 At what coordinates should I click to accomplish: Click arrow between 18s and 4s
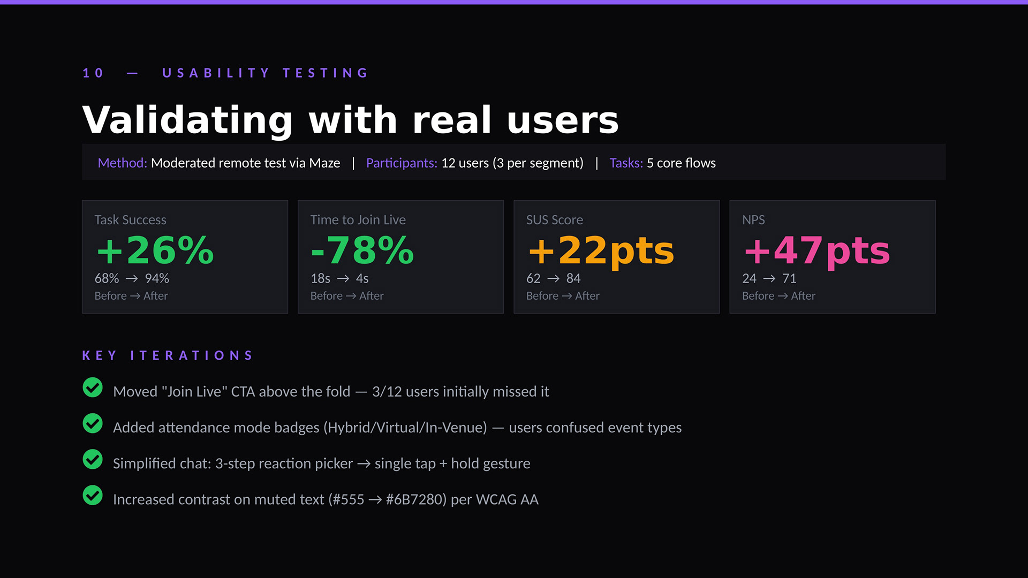pos(343,279)
